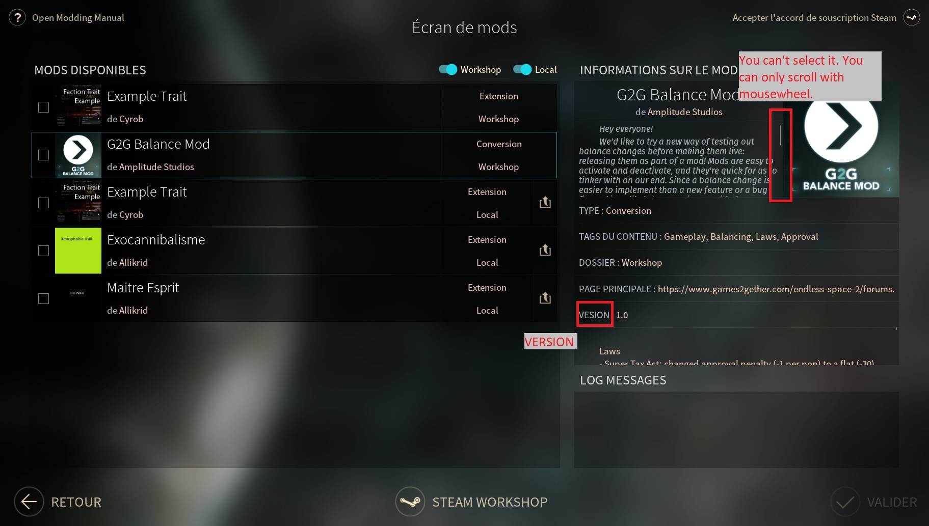Open the games2gether page principale link
929x526 pixels.
tap(776, 289)
